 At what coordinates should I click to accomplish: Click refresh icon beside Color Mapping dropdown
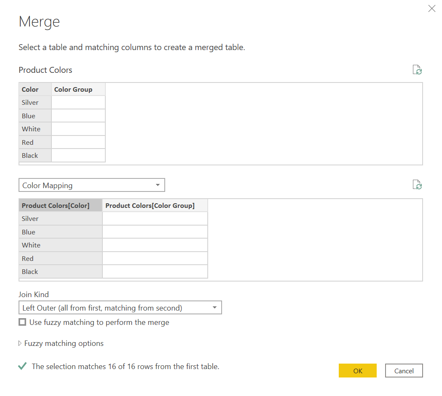[x=417, y=185]
